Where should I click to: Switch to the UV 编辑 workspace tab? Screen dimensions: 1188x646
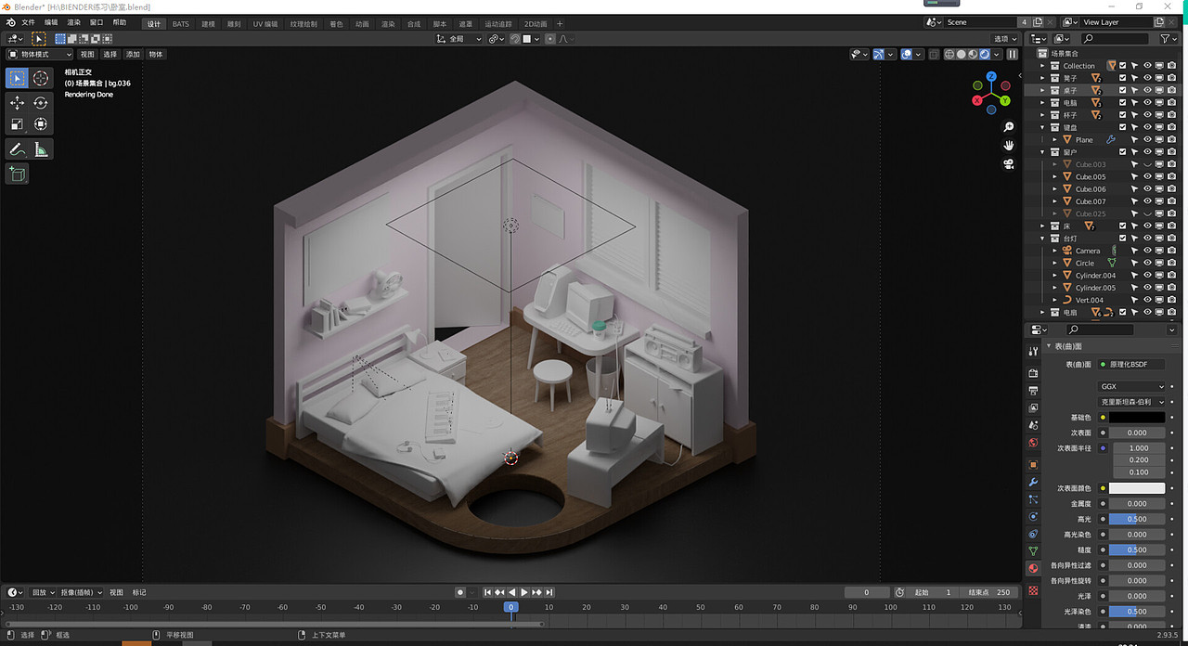click(265, 23)
